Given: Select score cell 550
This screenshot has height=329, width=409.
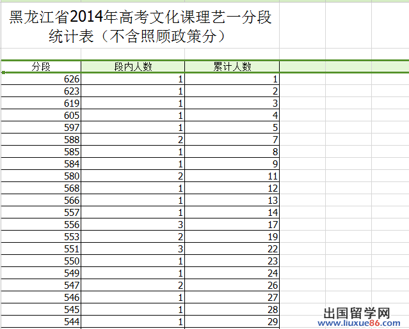Looking at the screenshot, I should (x=41, y=261).
